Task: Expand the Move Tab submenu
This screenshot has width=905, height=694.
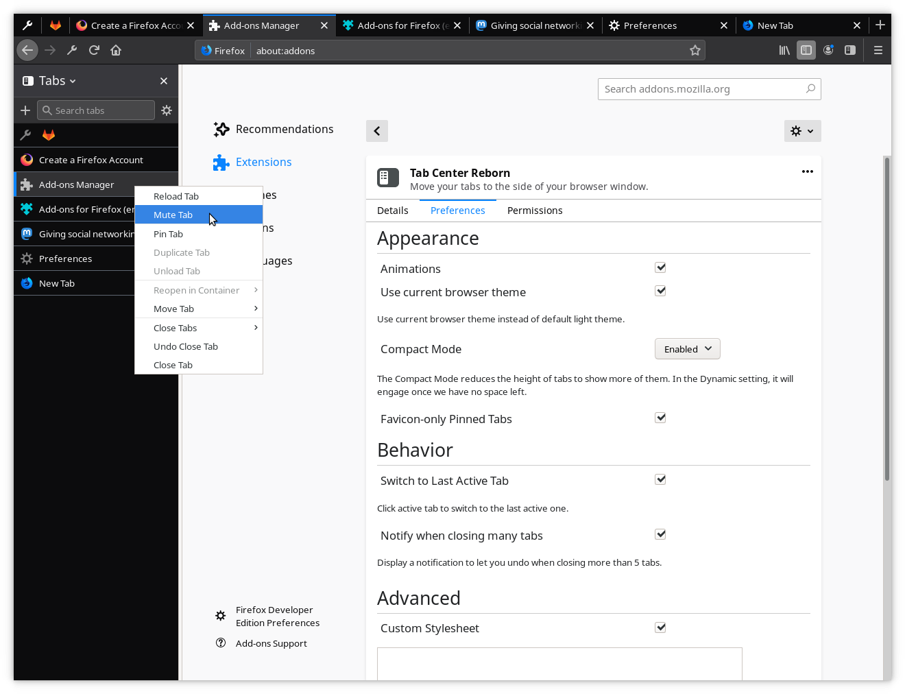Action: (x=199, y=309)
